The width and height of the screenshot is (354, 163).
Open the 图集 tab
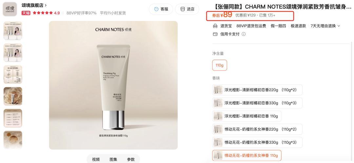tap(113, 159)
